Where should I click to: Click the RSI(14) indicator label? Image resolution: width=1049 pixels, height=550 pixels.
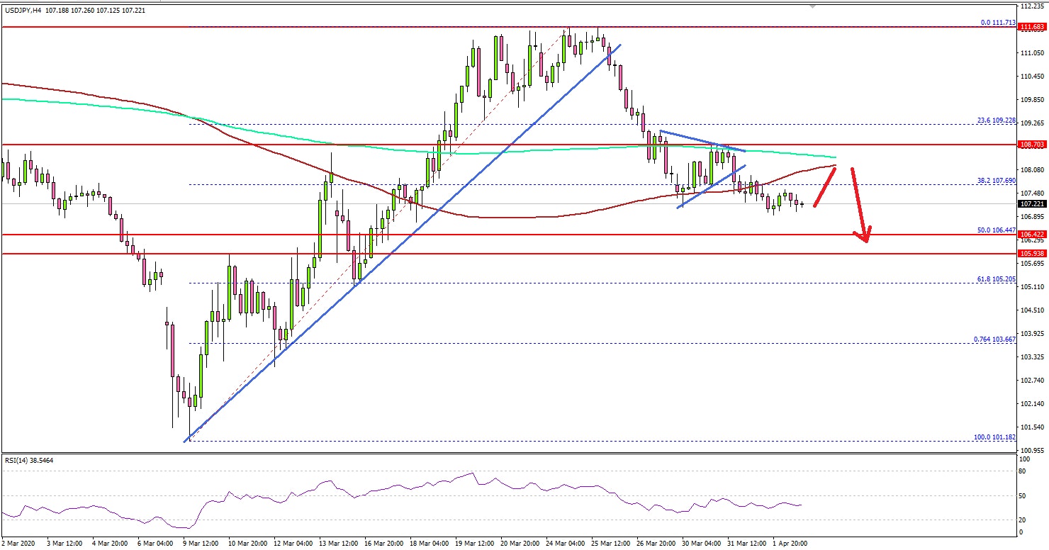click(x=28, y=460)
